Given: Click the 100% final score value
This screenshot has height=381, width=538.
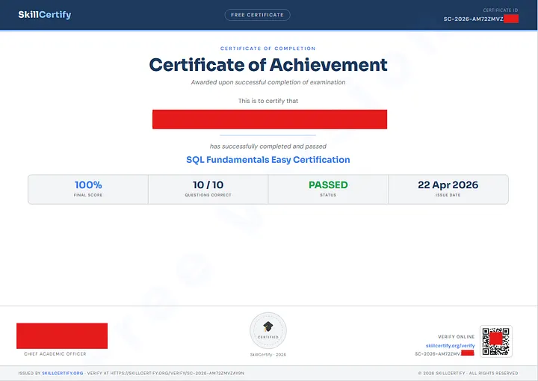Looking at the screenshot, I should point(88,185).
